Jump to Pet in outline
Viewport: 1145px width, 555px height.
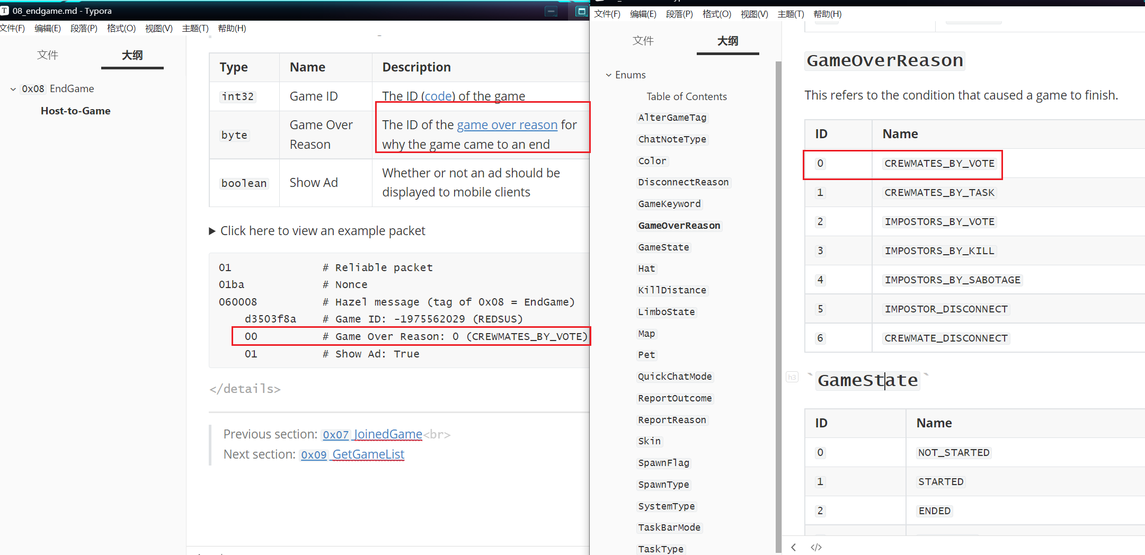coord(646,355)
